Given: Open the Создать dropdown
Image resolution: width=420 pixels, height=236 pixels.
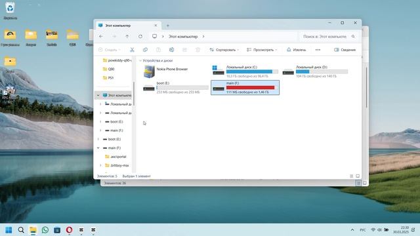Looking at the screenshot, I should [x=110, y=50].
